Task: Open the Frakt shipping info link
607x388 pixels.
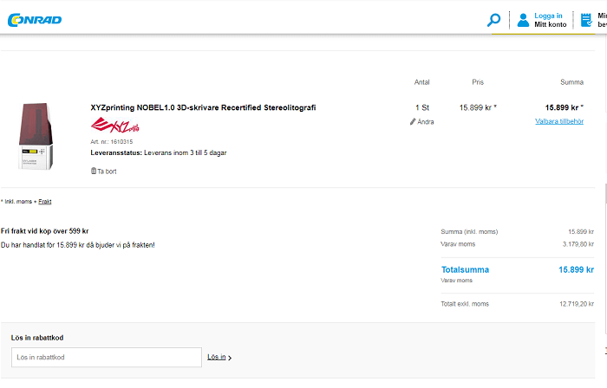Action: click(45, 201)
